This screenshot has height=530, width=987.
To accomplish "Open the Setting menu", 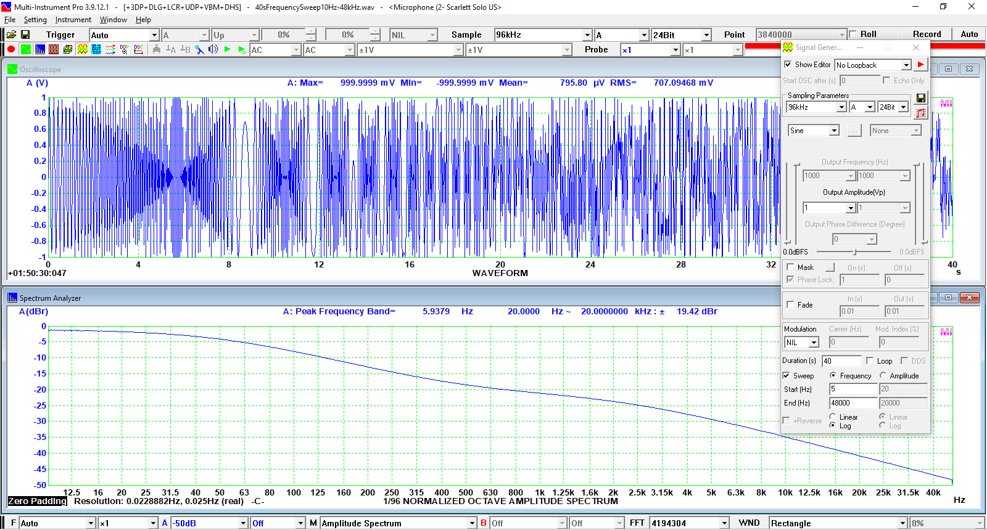I will click(35, 20).
